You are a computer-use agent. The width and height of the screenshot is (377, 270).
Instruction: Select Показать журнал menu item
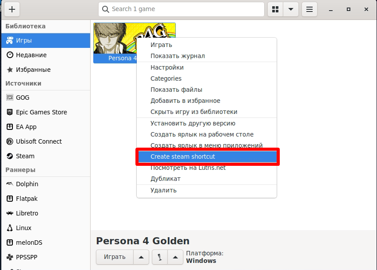206,56
